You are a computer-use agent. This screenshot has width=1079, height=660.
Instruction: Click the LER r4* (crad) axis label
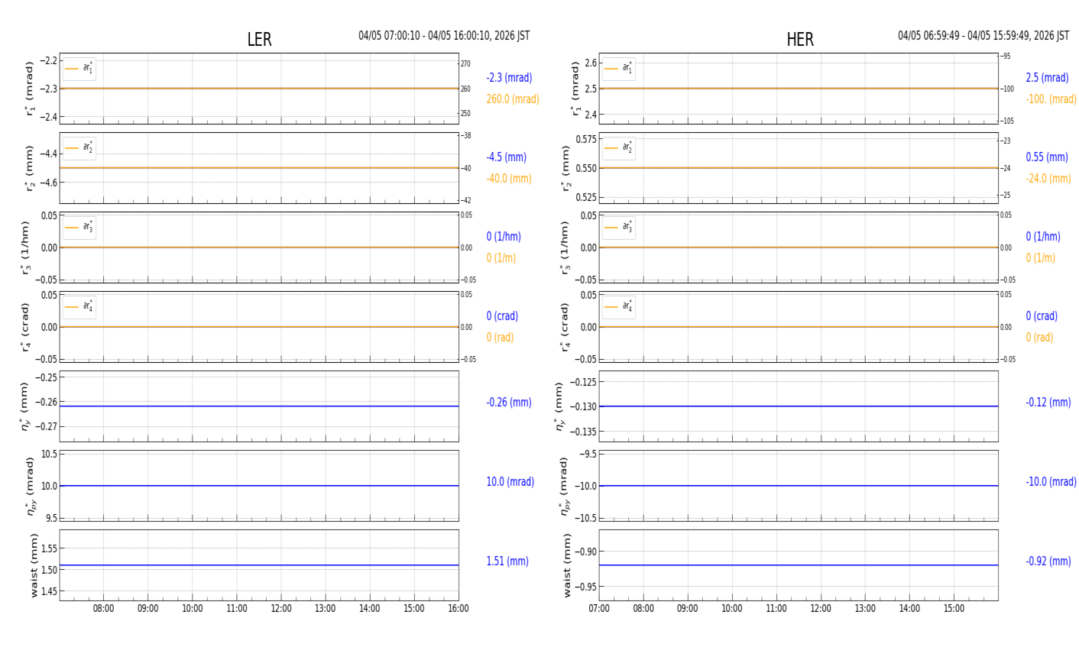click(25, 327)
